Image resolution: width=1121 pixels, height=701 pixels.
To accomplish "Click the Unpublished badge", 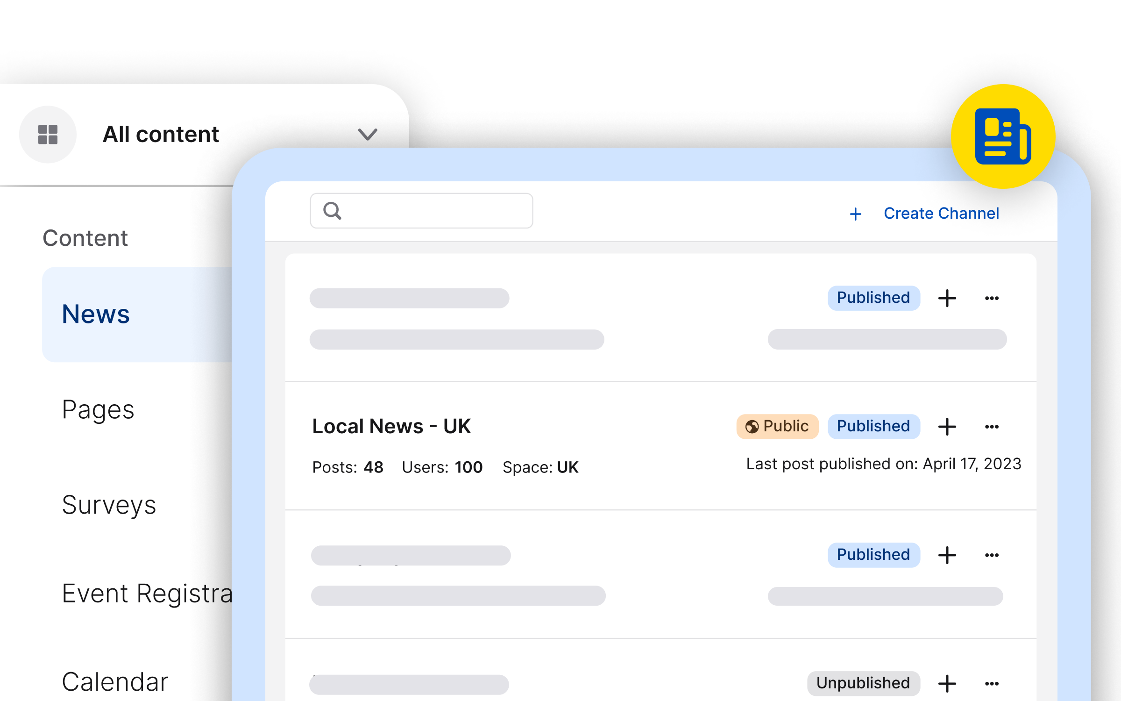I will pos(864,684).
